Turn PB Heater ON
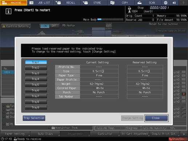Screen dimensions: 188x141 click(45, 26)
